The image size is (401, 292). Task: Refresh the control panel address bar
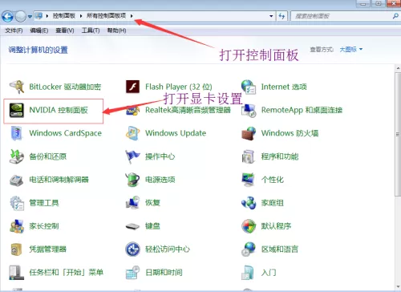(x=282, y=16)
